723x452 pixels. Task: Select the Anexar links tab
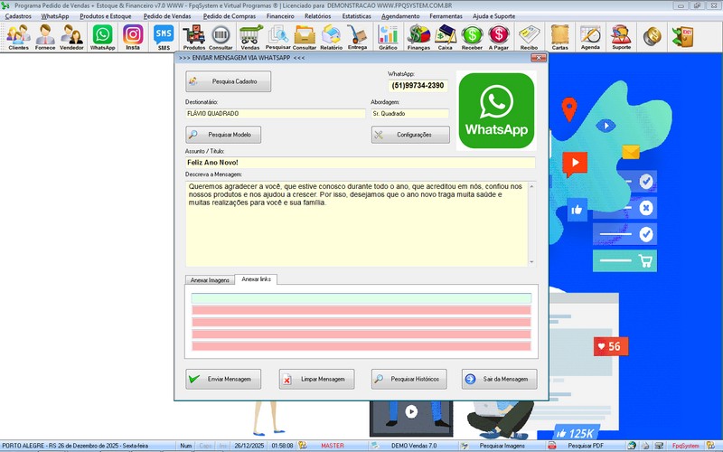point(256,279)
